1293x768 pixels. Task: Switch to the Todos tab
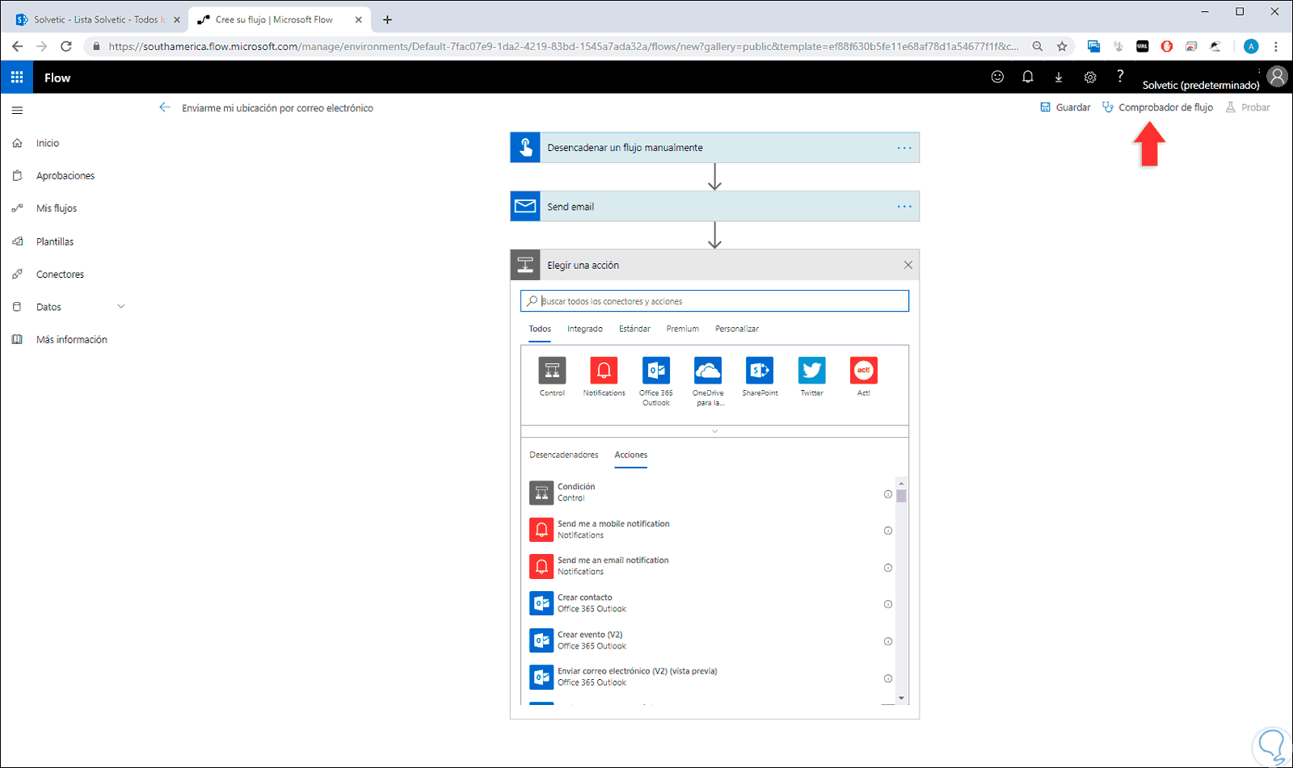[540, 329]
